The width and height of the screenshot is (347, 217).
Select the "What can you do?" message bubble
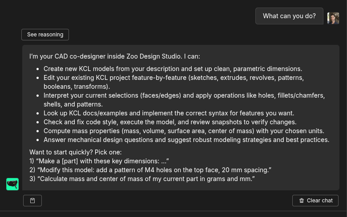(289, 16)
